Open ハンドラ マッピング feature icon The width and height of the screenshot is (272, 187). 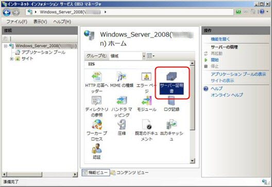(122, 101)
